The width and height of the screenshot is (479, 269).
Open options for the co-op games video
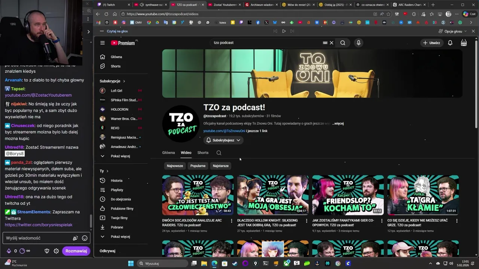point(382,221)
